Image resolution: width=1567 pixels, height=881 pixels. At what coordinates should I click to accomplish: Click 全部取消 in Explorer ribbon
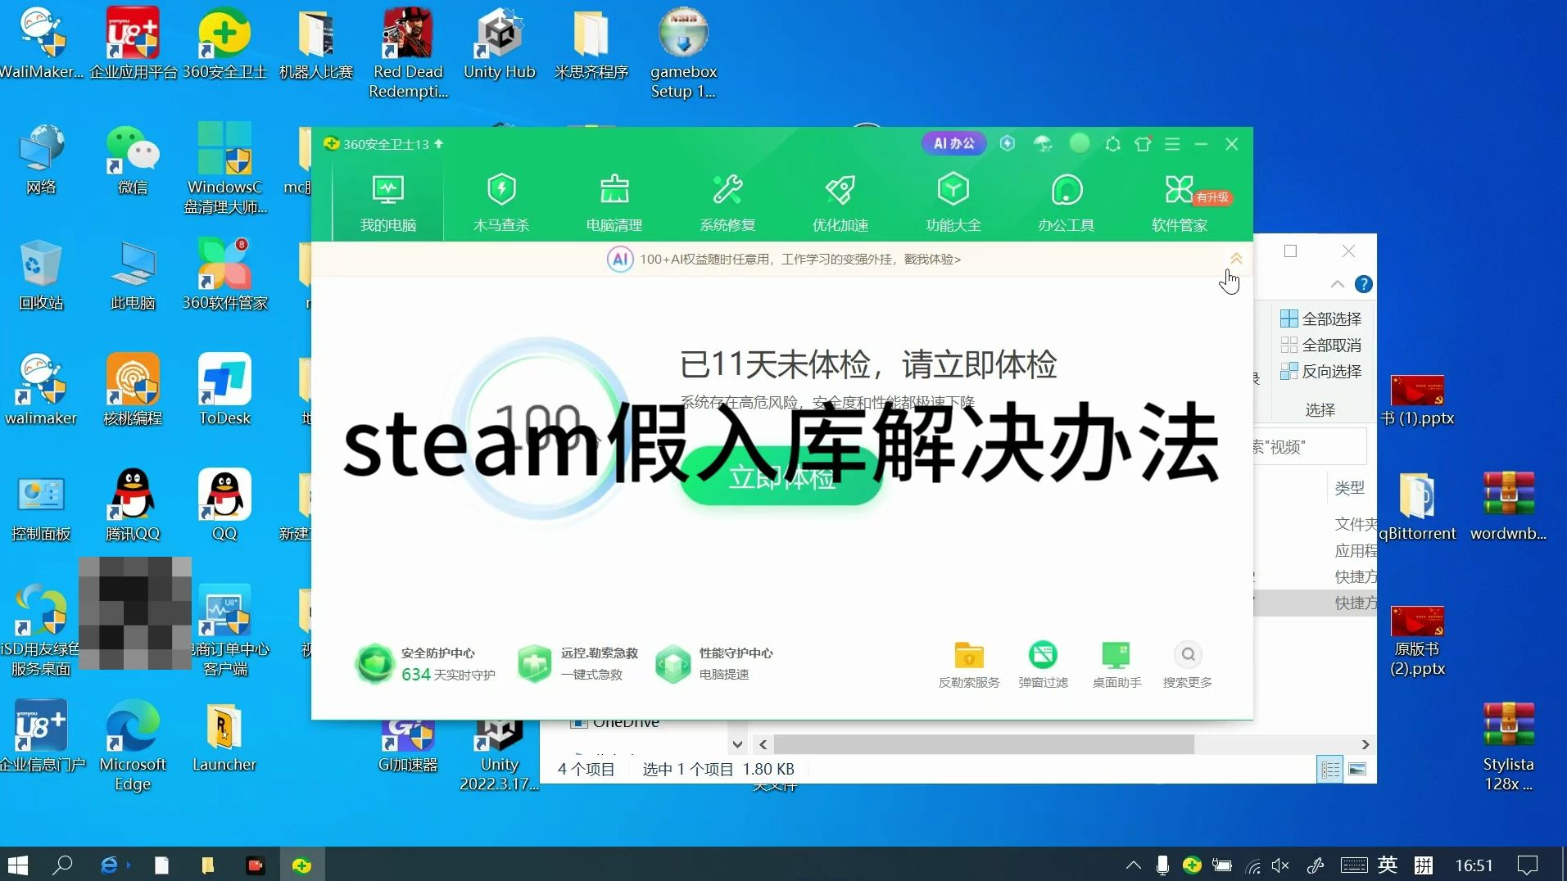pos(1321,345)
